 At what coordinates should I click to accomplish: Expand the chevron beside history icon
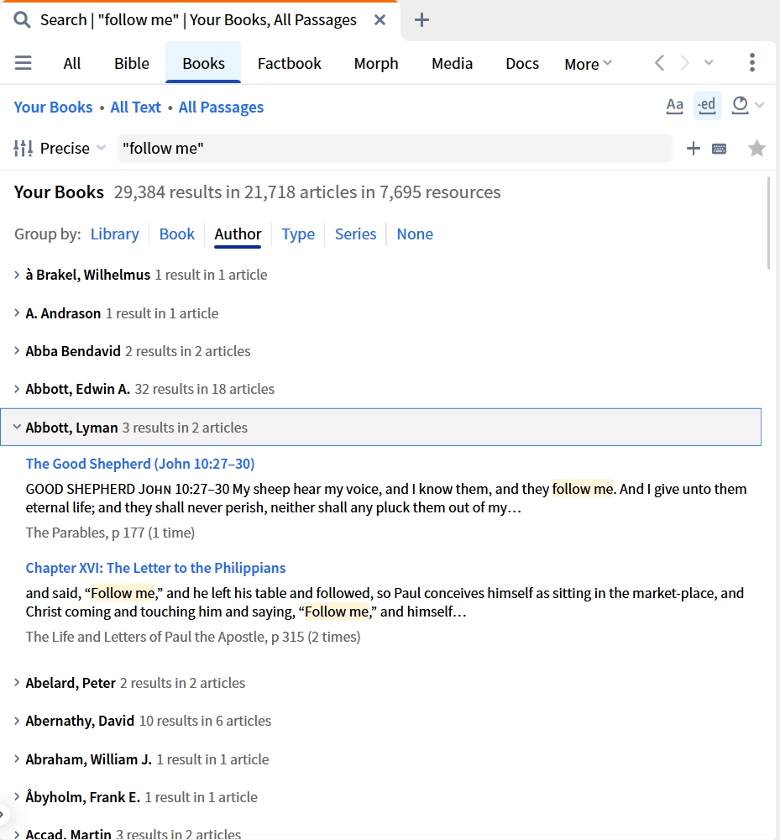tap(759, 105)
